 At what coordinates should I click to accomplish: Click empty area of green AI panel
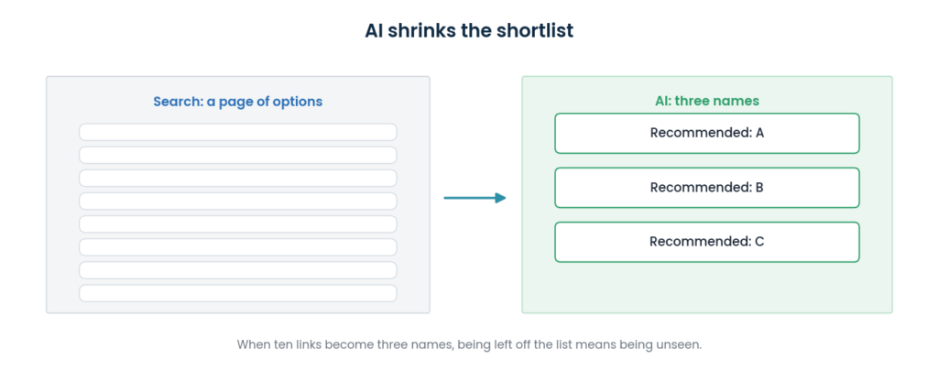click(x=707, y=289)
